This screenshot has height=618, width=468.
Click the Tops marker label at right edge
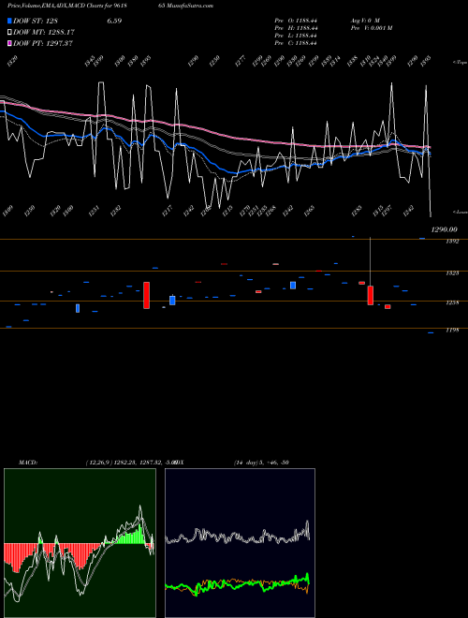pos(460,63)
